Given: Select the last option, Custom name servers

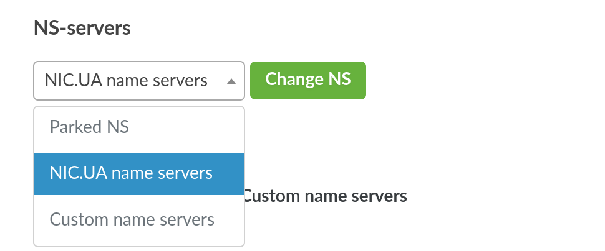Looking at the screenshot, I should pos(132,219).
